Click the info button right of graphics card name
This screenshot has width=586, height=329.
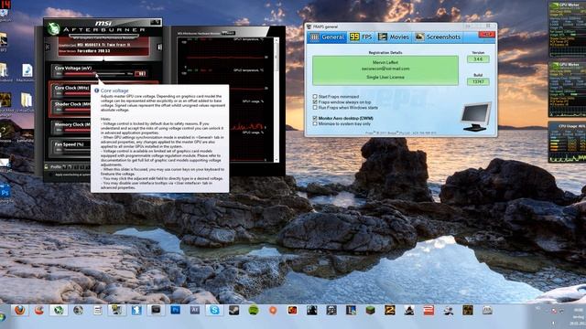(x=159, y=47)
